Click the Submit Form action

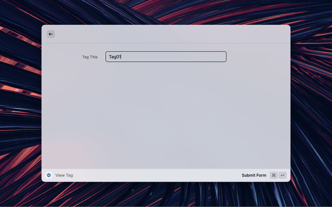254,175
